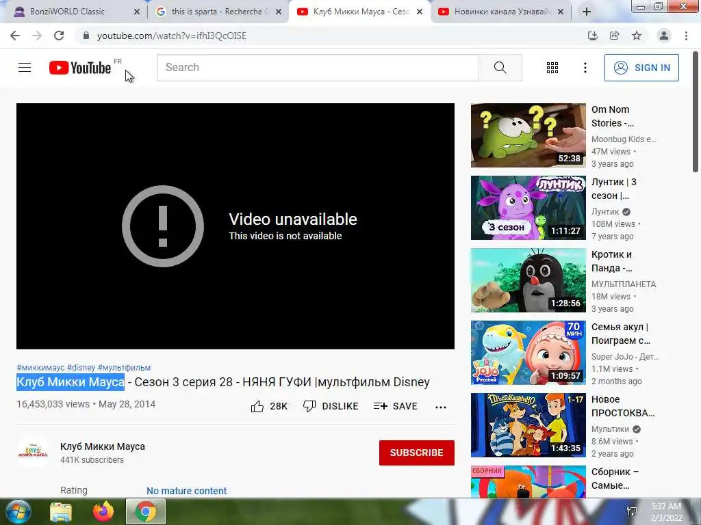Click the share page icon in address bar
The image size is (701, 525).
coord(614,36)
